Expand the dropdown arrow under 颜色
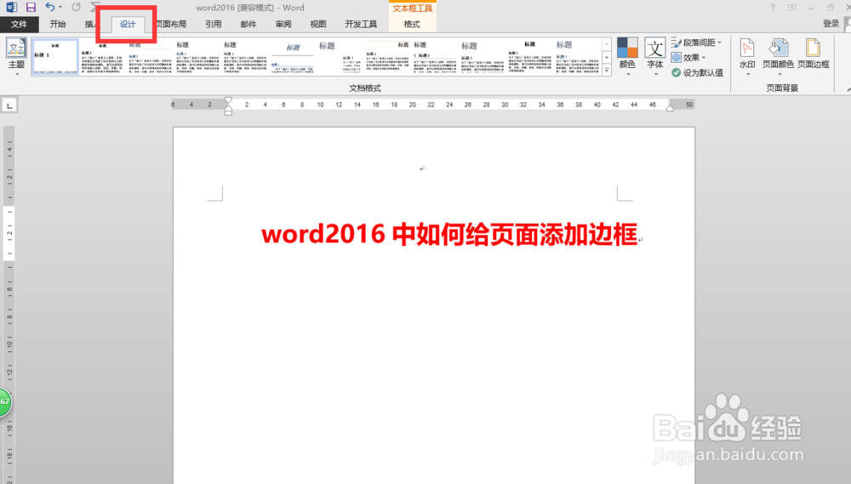 coord(628,74)
